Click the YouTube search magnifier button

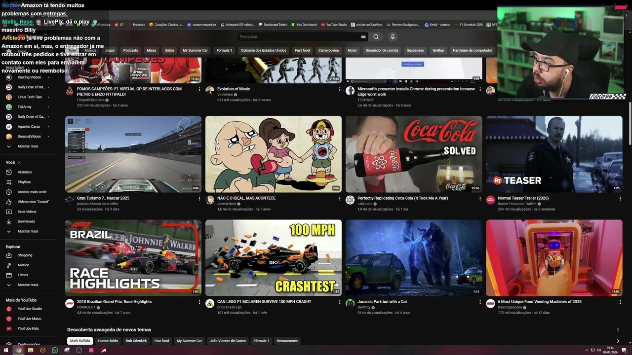376,36
